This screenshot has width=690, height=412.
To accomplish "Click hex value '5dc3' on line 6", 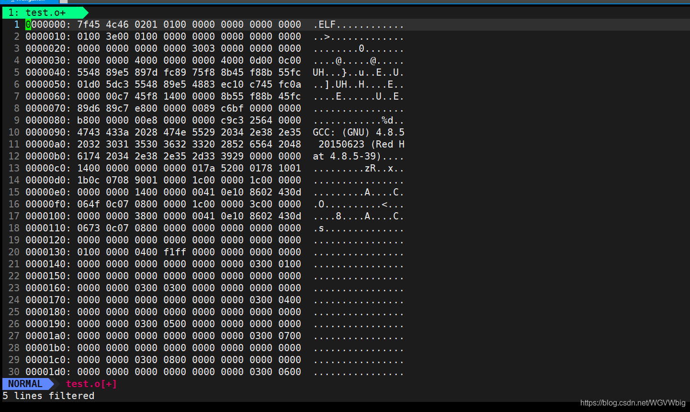I will pyautogui.click(x=117, y=84).
